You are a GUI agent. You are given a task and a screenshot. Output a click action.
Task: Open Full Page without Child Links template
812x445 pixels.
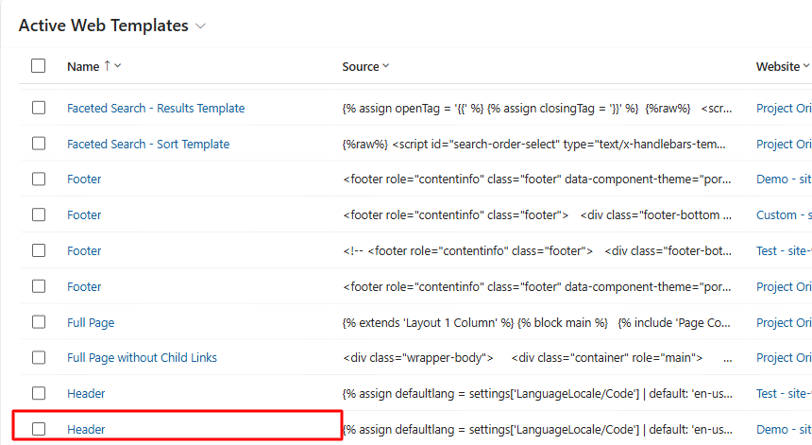coord(142,358)
